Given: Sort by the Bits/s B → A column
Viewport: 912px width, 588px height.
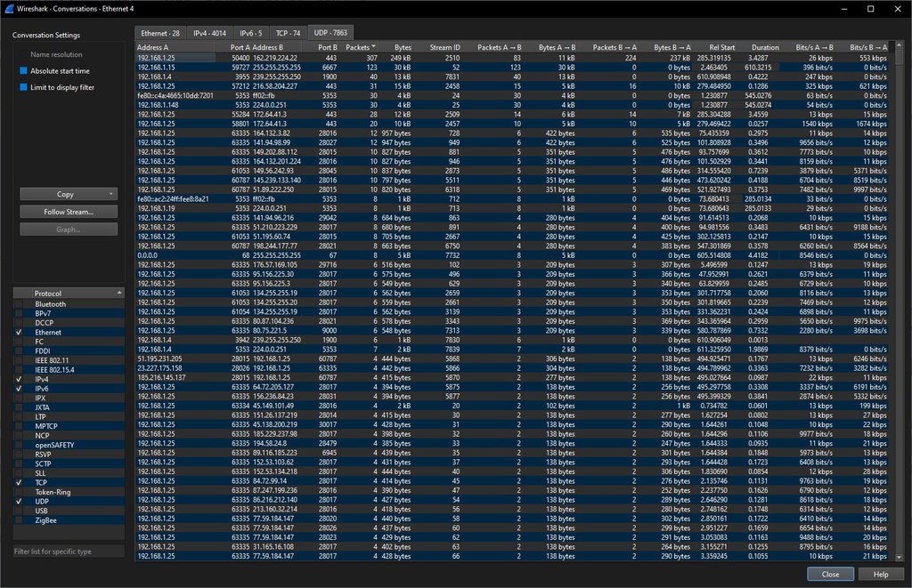Looking at the screenshot, I should (x=863, y=47).
